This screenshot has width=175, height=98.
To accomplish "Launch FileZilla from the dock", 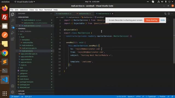I will (5, 17).
